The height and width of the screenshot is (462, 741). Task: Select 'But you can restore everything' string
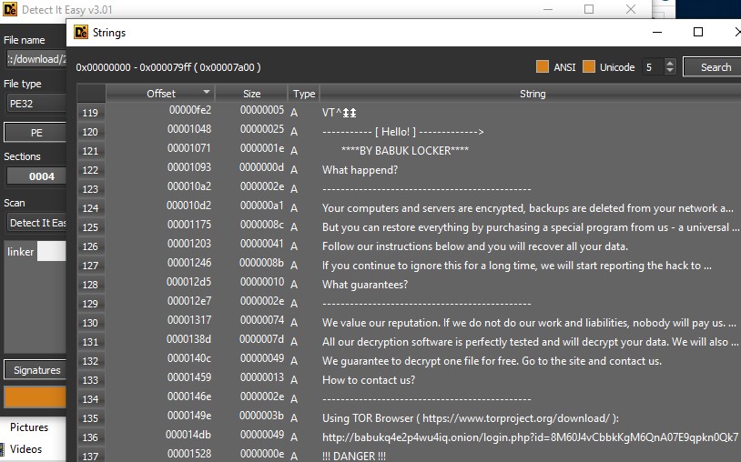point(530,227)
